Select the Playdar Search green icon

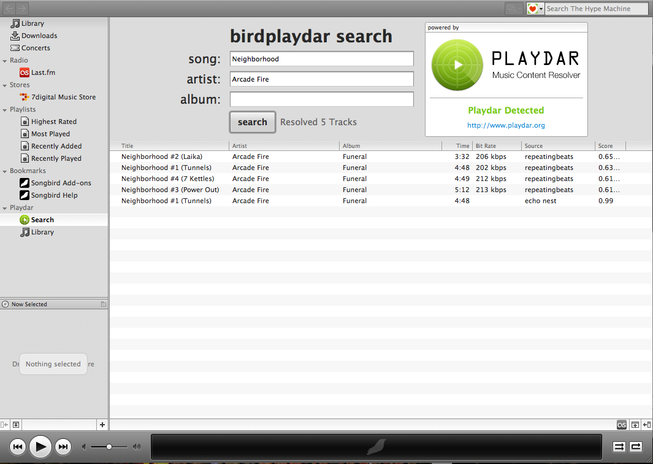tap(25, 220)
